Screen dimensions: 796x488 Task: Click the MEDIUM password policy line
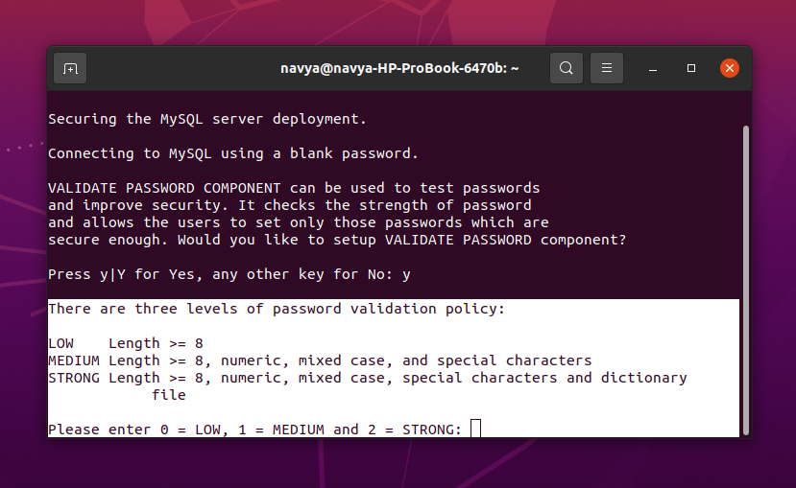coord(320,360)
